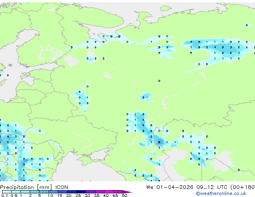Click the 1–2 mm legend color swatch
The width and height of the screenshot is (255, 197).
click(25, 192)
